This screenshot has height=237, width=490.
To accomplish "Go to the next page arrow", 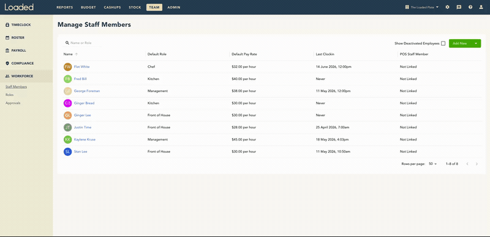I will click(x=477, y=164).
